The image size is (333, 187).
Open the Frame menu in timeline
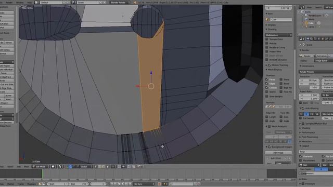[x=21, y=184]
